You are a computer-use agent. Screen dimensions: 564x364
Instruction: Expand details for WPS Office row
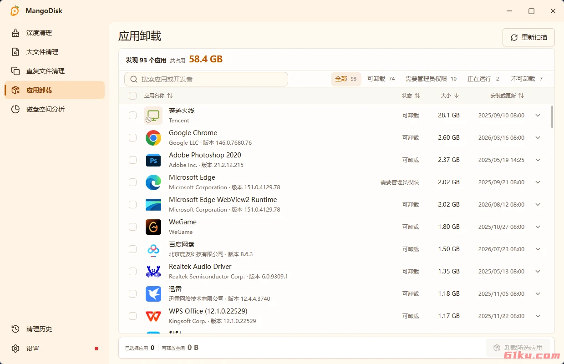click(x=538, y=316)
